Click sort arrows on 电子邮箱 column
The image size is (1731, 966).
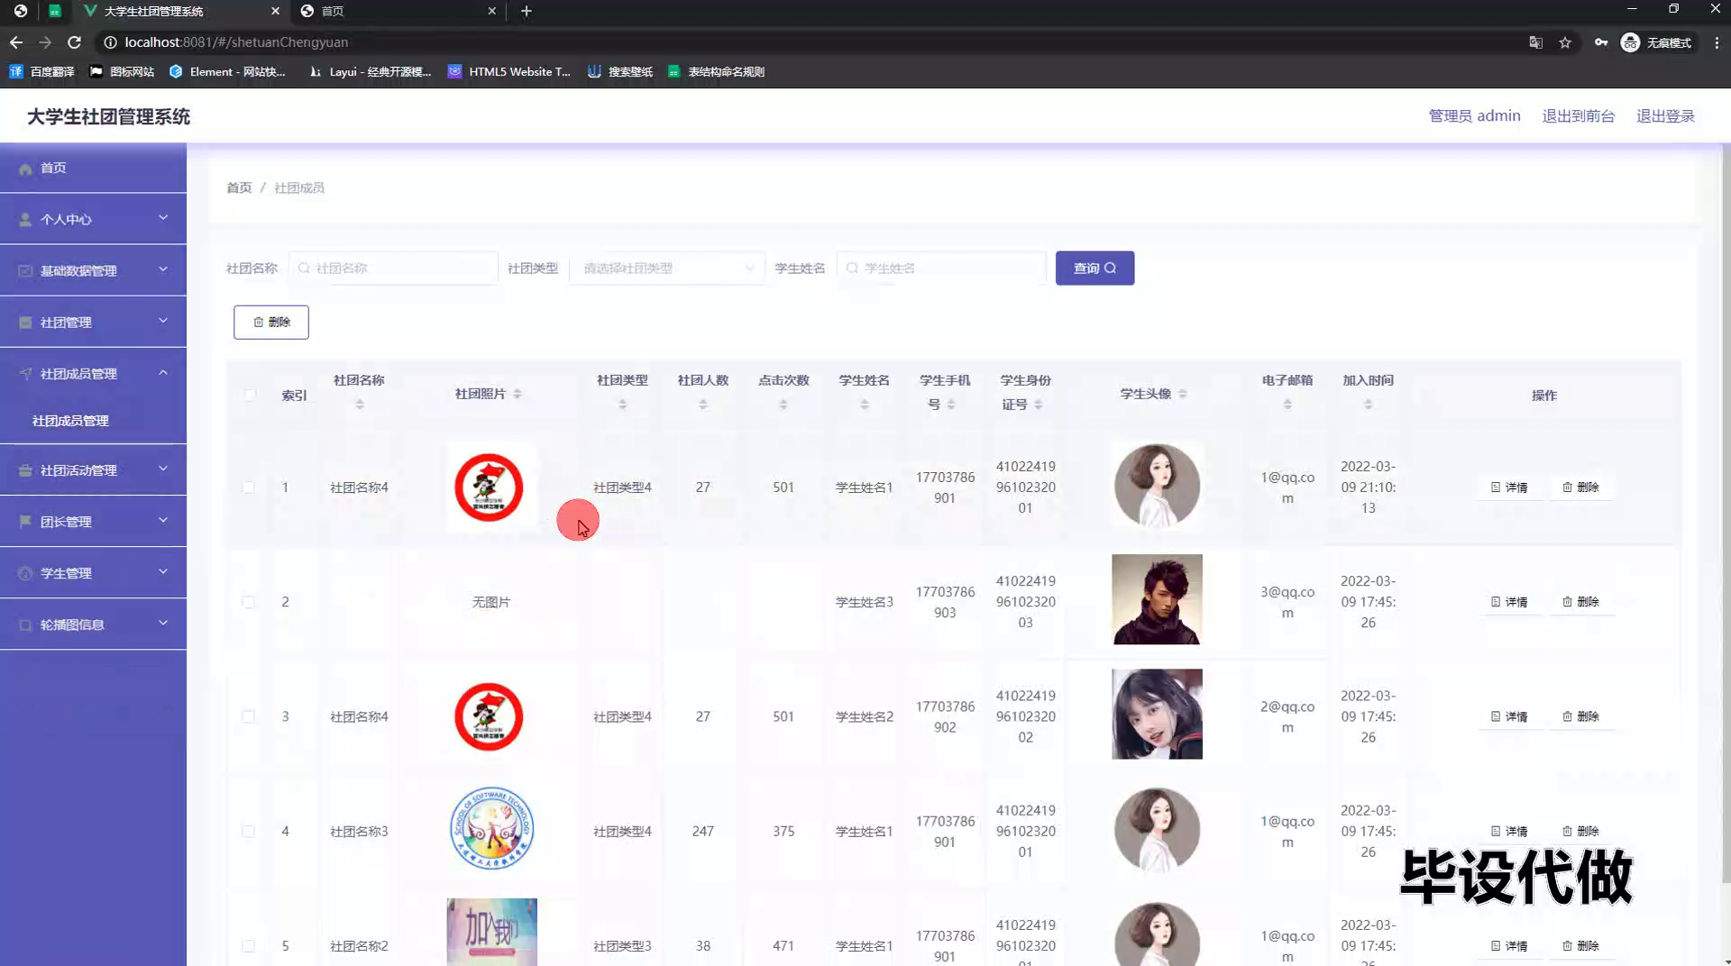pos(1287,405)
